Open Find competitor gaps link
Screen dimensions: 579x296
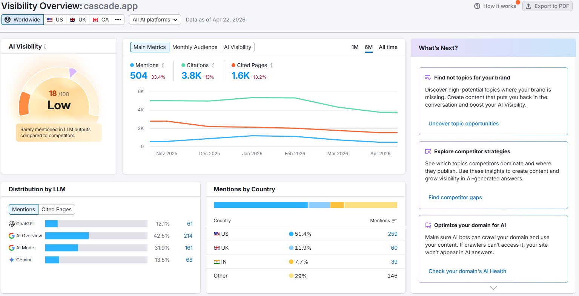tap(455, 197)
